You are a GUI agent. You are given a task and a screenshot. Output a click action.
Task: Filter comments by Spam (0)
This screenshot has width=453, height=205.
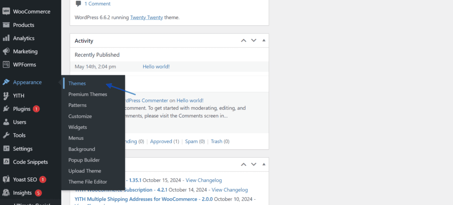pos(195,141)
